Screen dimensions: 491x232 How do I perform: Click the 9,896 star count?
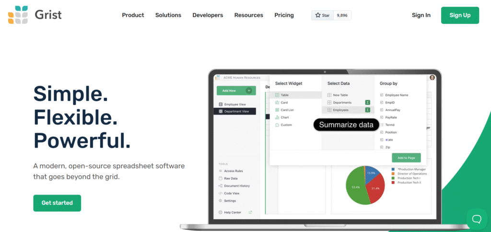click(x=342, y=15)
